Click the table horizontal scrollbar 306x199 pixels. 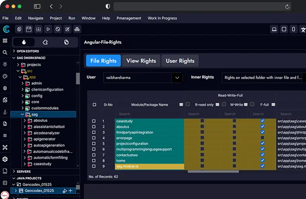tap(213, 172)
